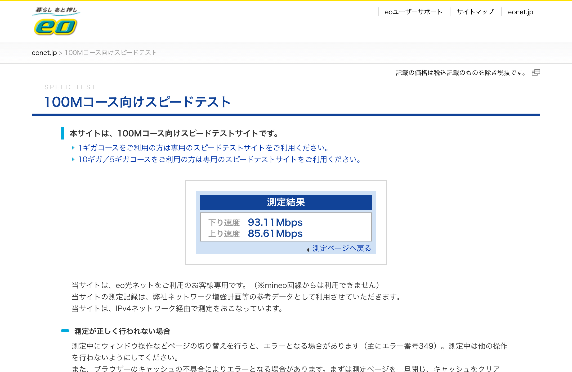Viewport: 572px width, 372px height.
Task: Click the 93.11Mbps download speed value
Action: pyautogui.click(x=275, y=222)
